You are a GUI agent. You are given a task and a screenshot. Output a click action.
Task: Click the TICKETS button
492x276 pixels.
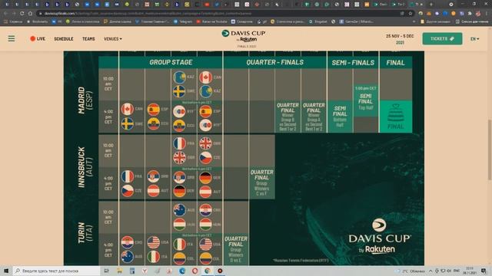(x=442, y=38)
